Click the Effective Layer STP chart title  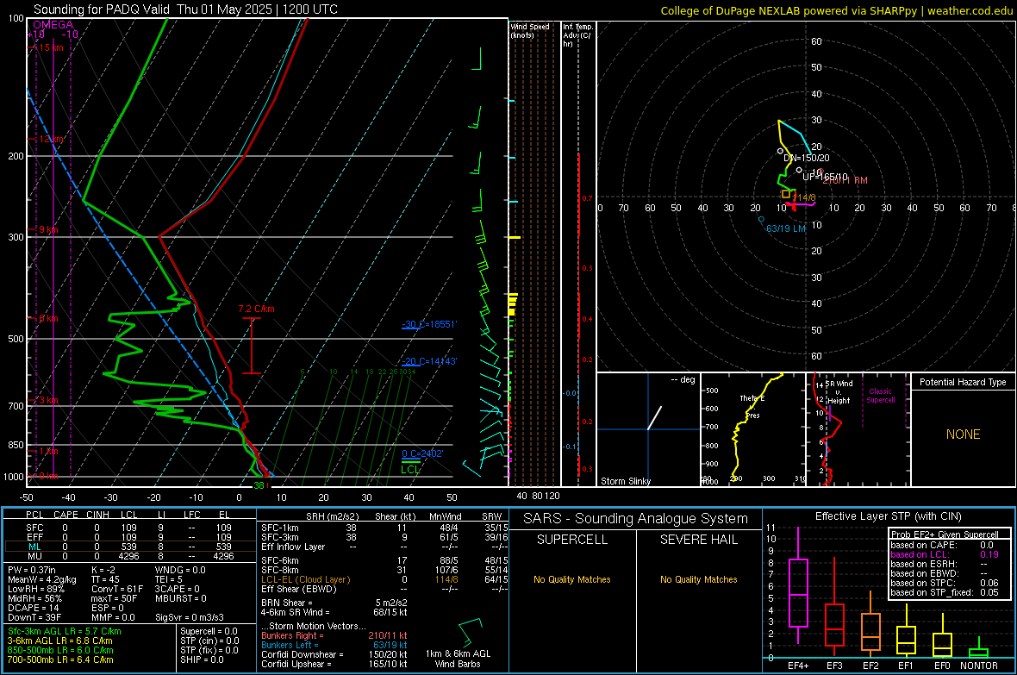(888, 516)
